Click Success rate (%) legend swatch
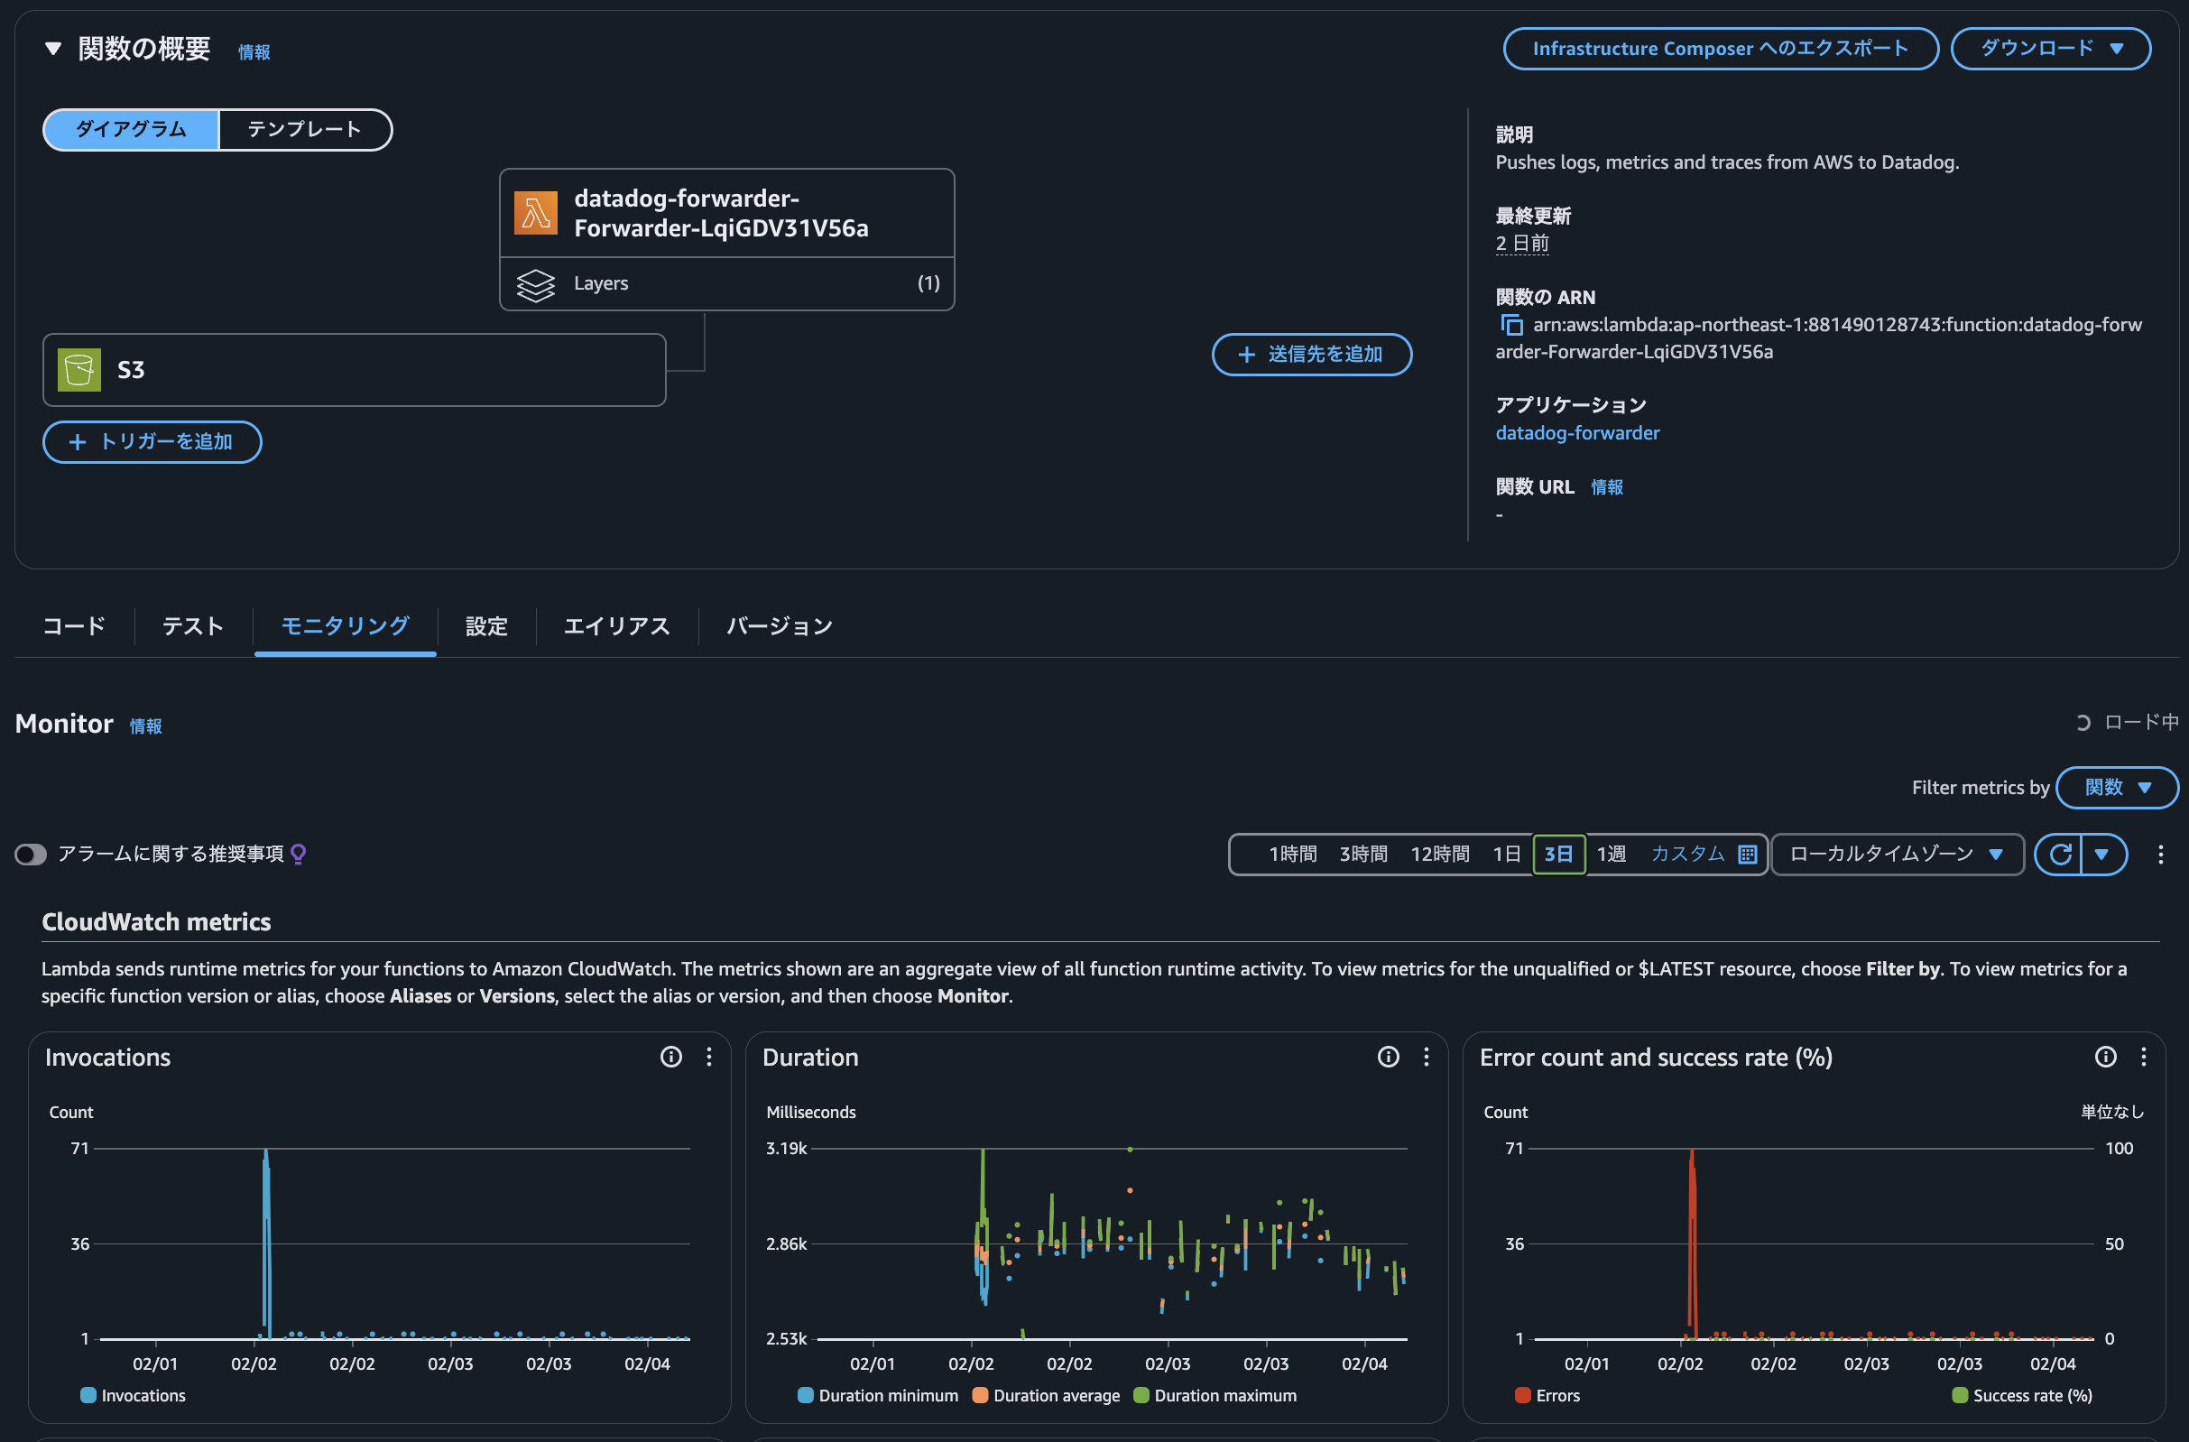 coord(1960,1396)
